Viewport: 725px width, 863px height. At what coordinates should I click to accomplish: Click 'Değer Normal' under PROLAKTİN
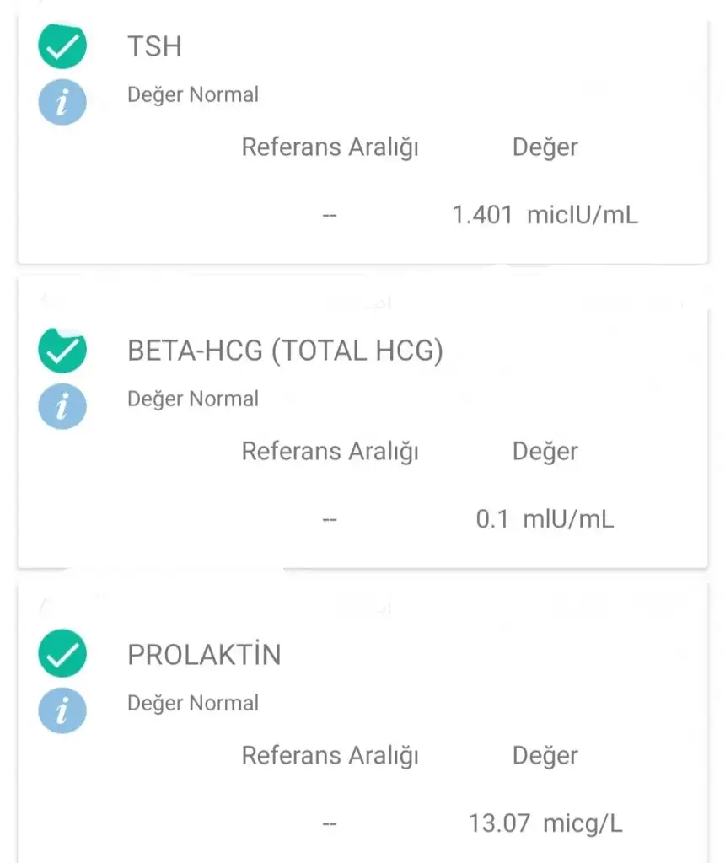pos(193,704)
